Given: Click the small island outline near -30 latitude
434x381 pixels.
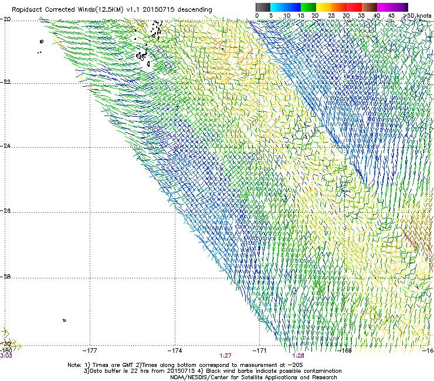Looking at the screenshot, I should coord(64,321).
